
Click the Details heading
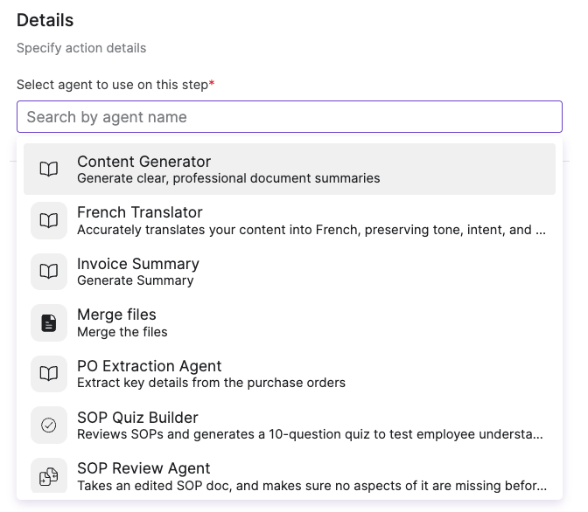[45, 20]
